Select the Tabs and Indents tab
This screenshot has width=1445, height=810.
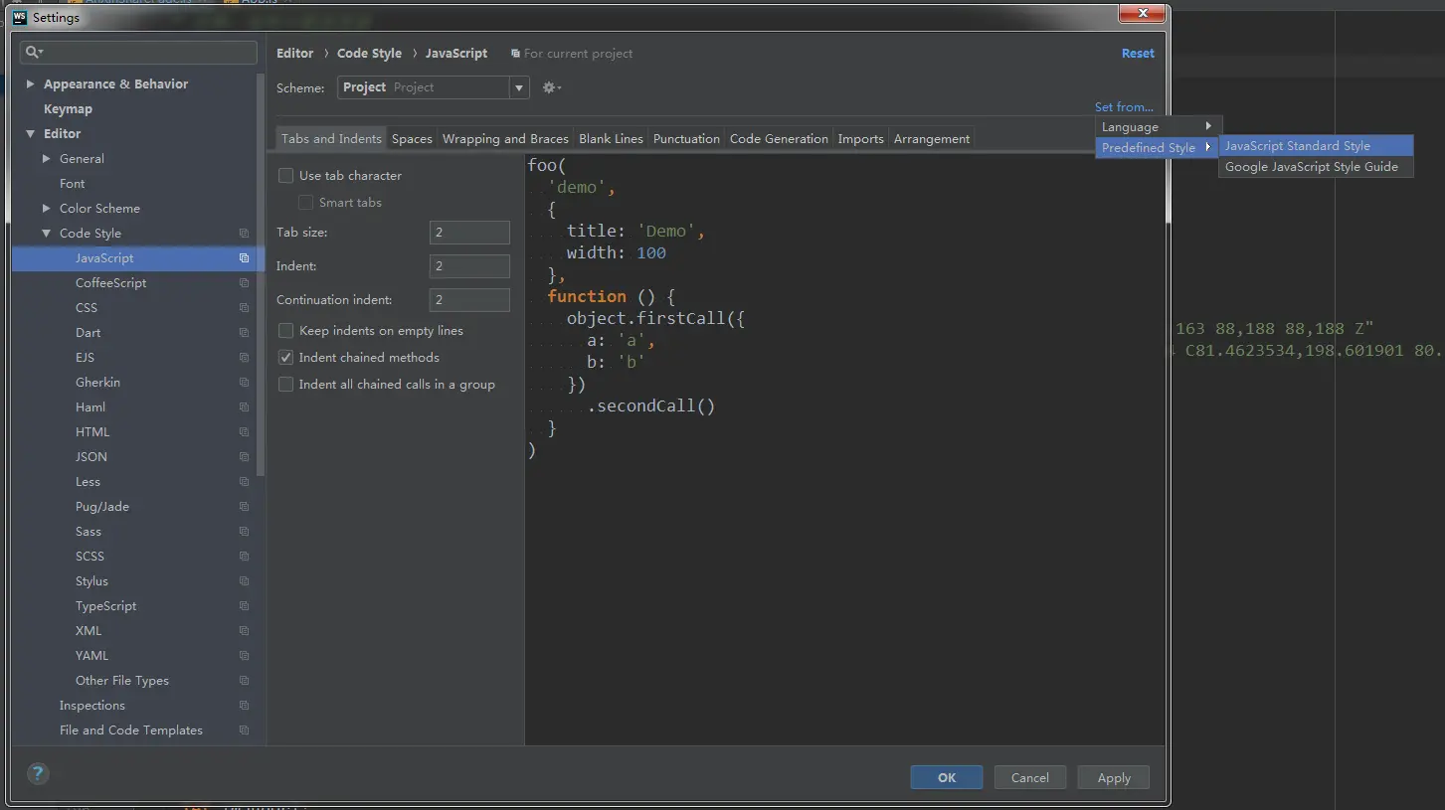[331, 139]
